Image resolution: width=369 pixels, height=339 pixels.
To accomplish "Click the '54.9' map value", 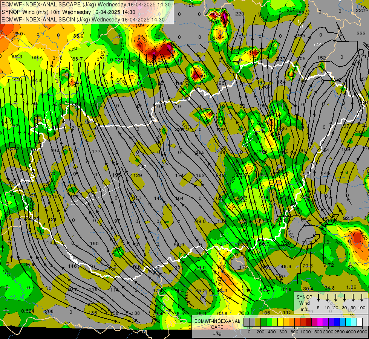I will (x=179, y=245).
